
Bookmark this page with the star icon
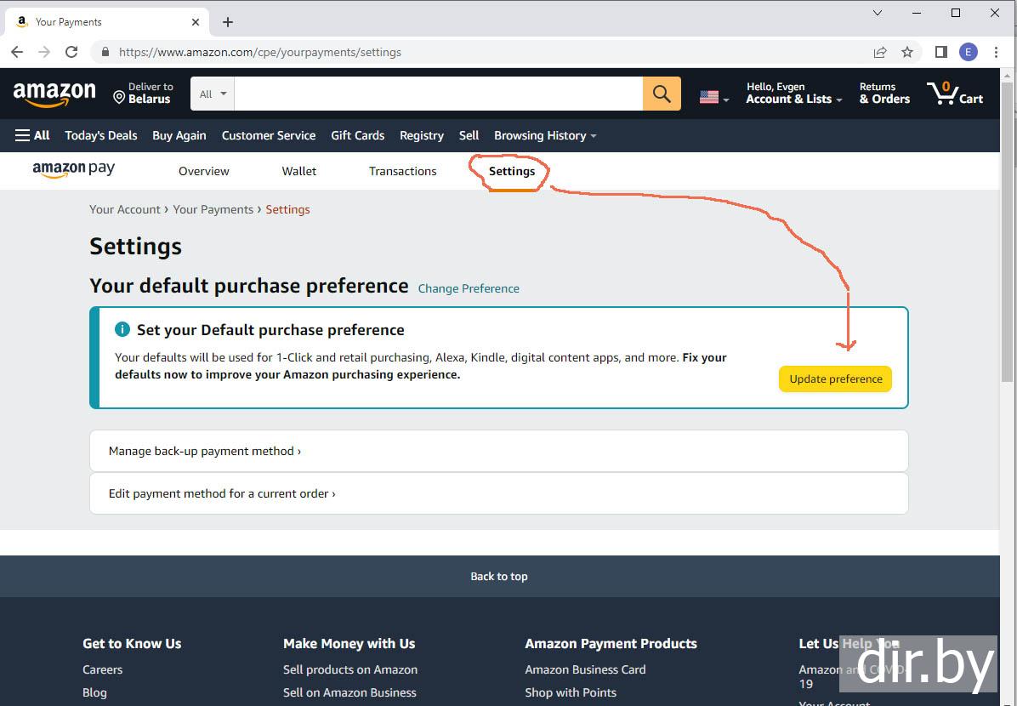[x=906, y=52]
